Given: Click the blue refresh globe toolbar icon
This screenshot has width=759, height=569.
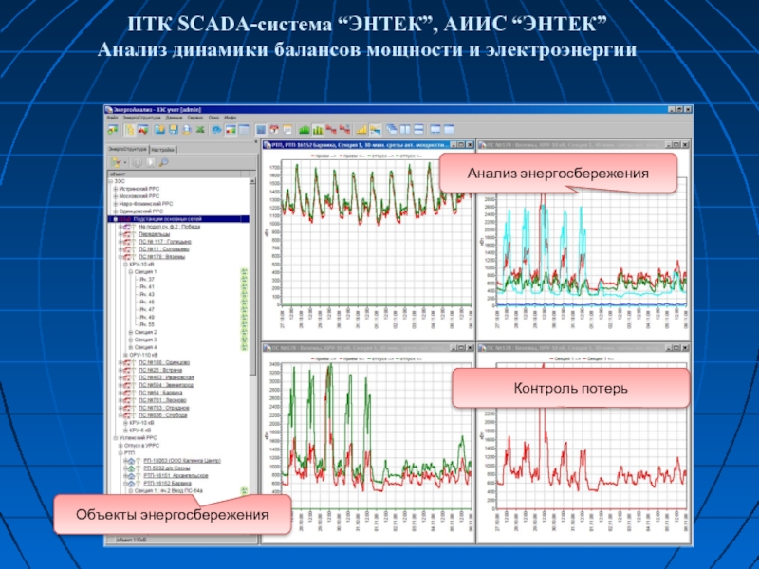Looking at the screenshot, I should tap(217, 130).
